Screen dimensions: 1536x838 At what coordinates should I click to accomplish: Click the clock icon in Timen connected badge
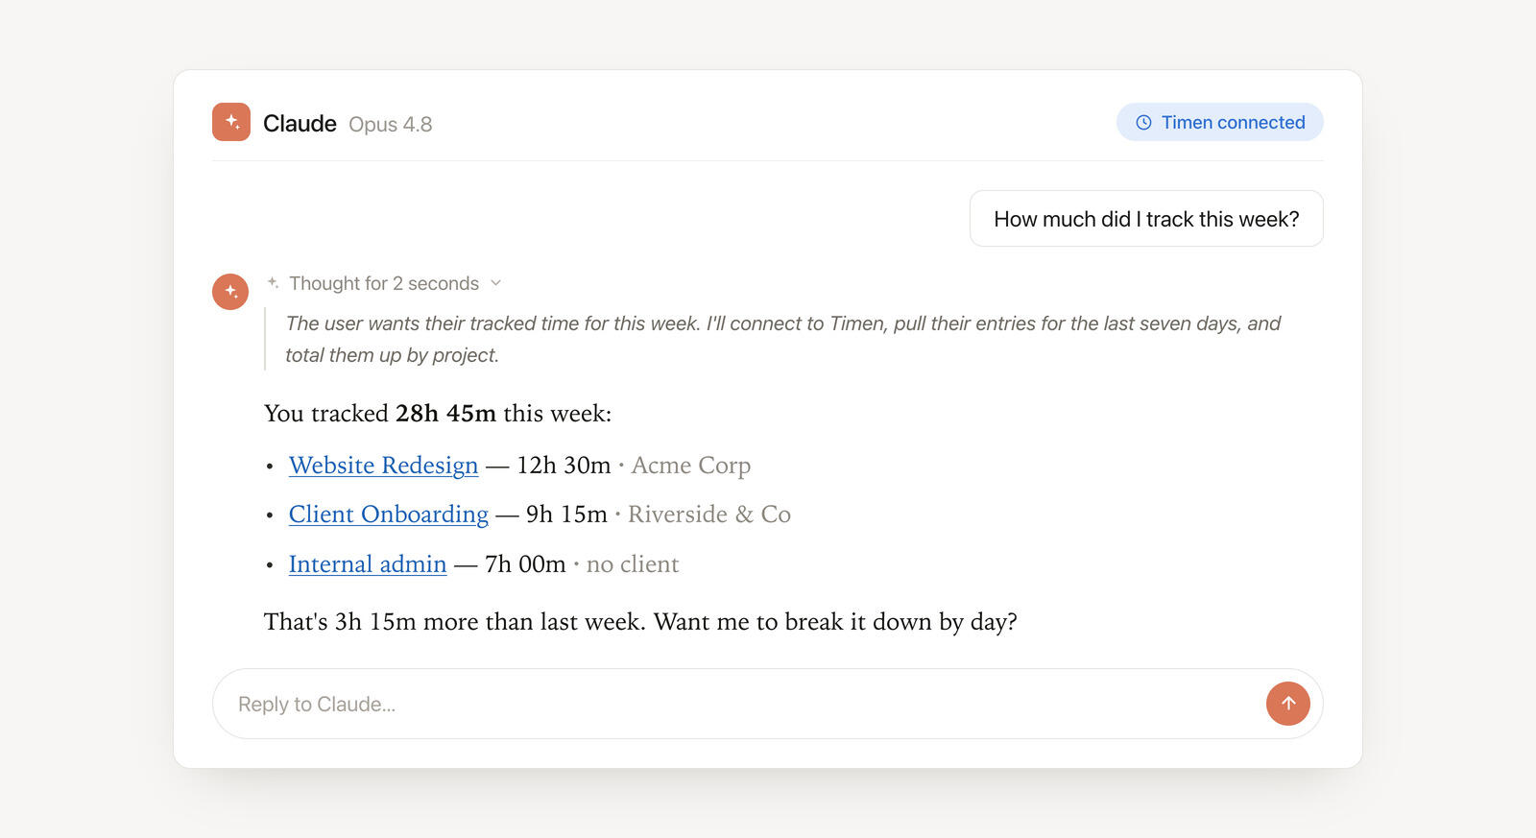coord(1143,123)
